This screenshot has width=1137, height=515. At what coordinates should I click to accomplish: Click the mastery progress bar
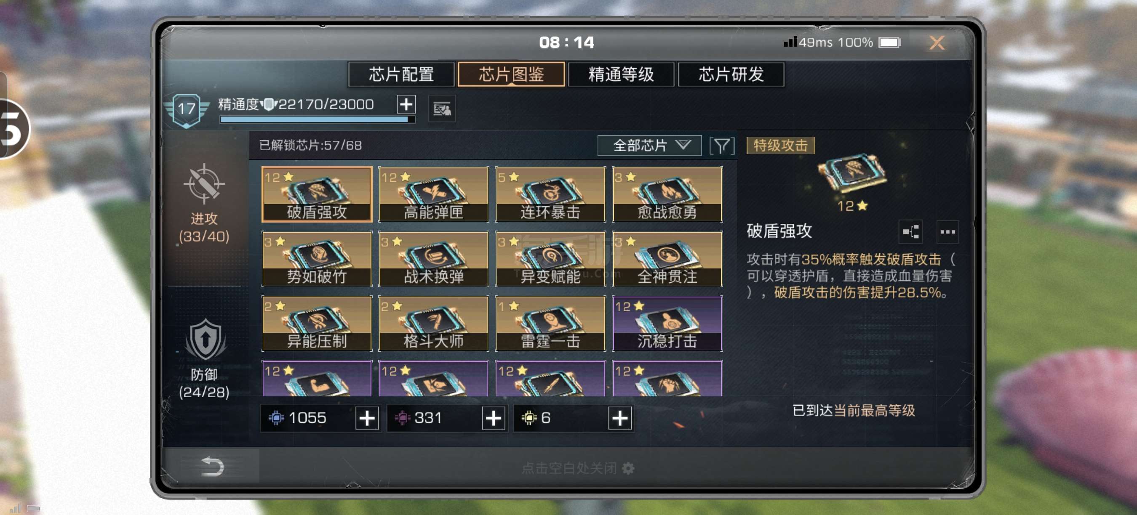[318, 119]
